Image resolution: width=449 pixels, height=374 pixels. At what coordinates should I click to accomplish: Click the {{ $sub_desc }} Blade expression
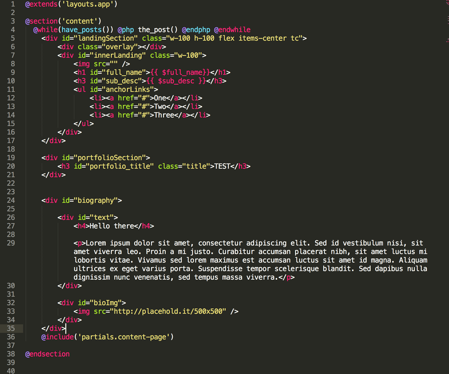[x=176, y=81]
